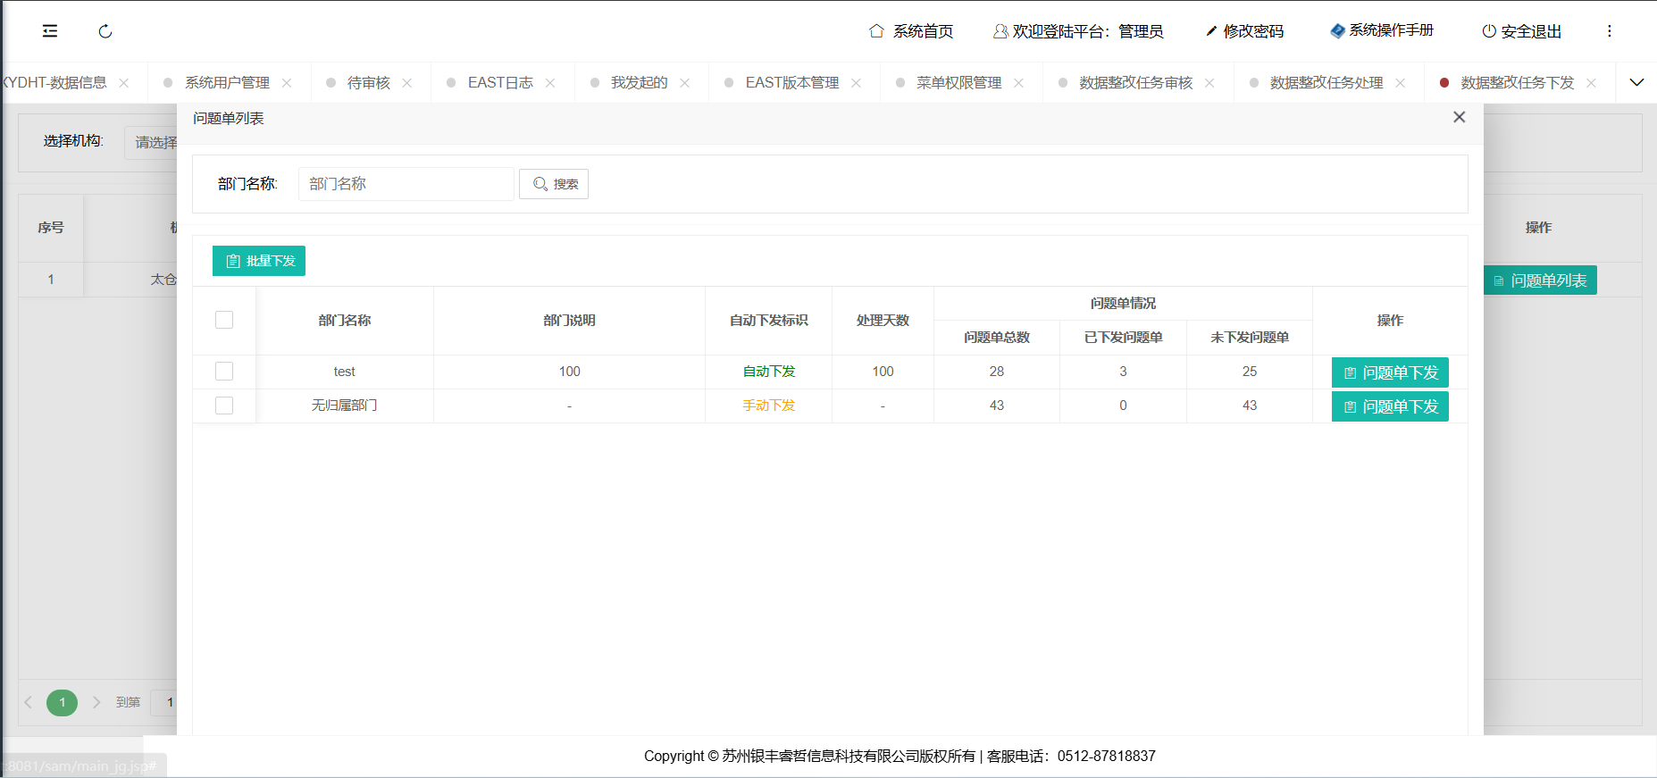
Task: Go to the next page arrow
Action: (96, 702)
